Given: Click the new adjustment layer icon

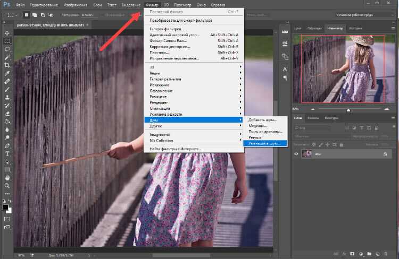Looking at the screenshot, I should [x=361, y=254].
